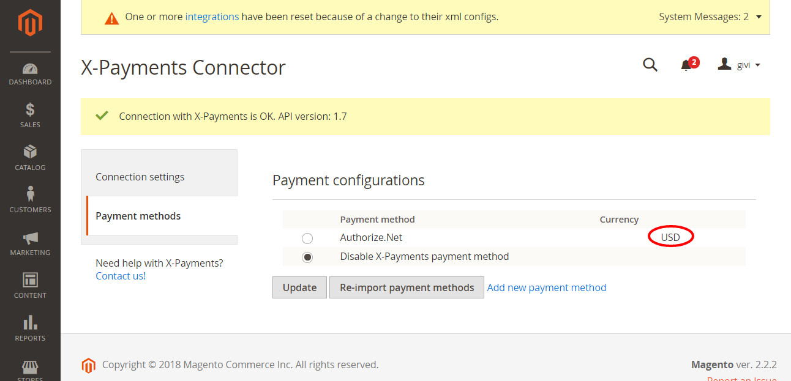This screenshot has width=791, height=381.
Task: Open the Content menu
Action: pyautogui.click(x=30, y=286)
